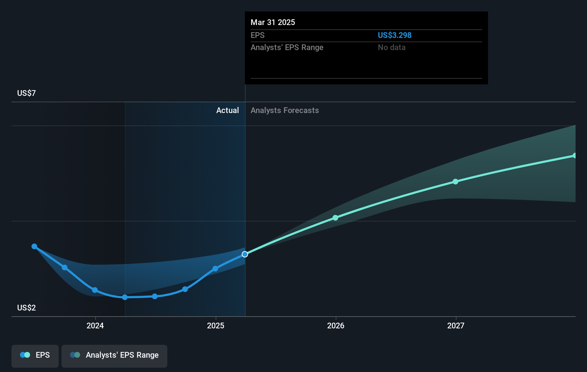Click the US$7 y-axis label
The height and width of the screenshot is (372, 587).
pyautogui.click(x=26, y=93)
